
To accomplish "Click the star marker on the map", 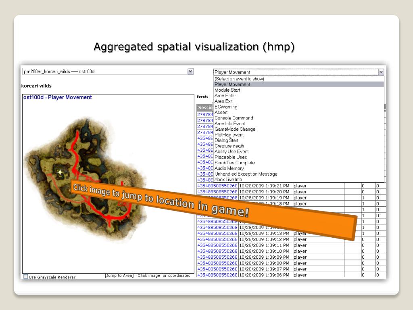I will pyautogui.click(x=60, y=172).
